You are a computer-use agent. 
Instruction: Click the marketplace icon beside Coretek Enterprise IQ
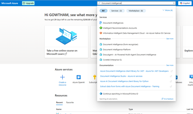[101, 60]
